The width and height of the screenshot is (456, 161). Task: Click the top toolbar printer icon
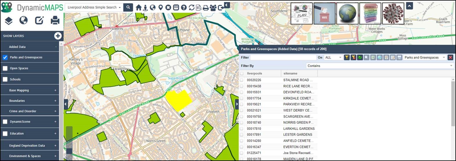click(206, 8)
